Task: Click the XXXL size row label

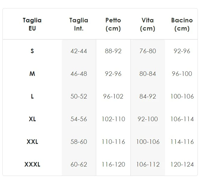Action: [32, 164]
